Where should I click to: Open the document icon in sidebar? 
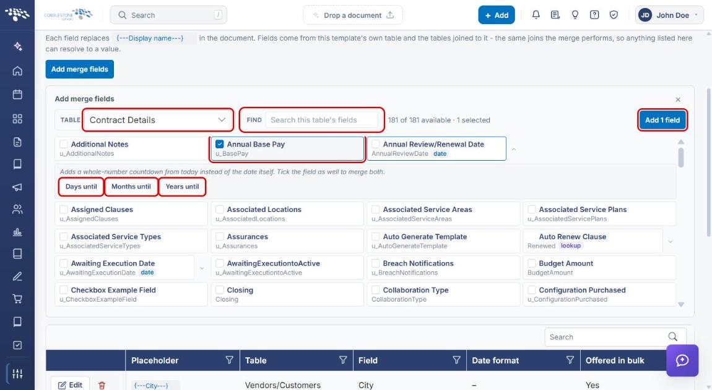[x=17, y=142]
